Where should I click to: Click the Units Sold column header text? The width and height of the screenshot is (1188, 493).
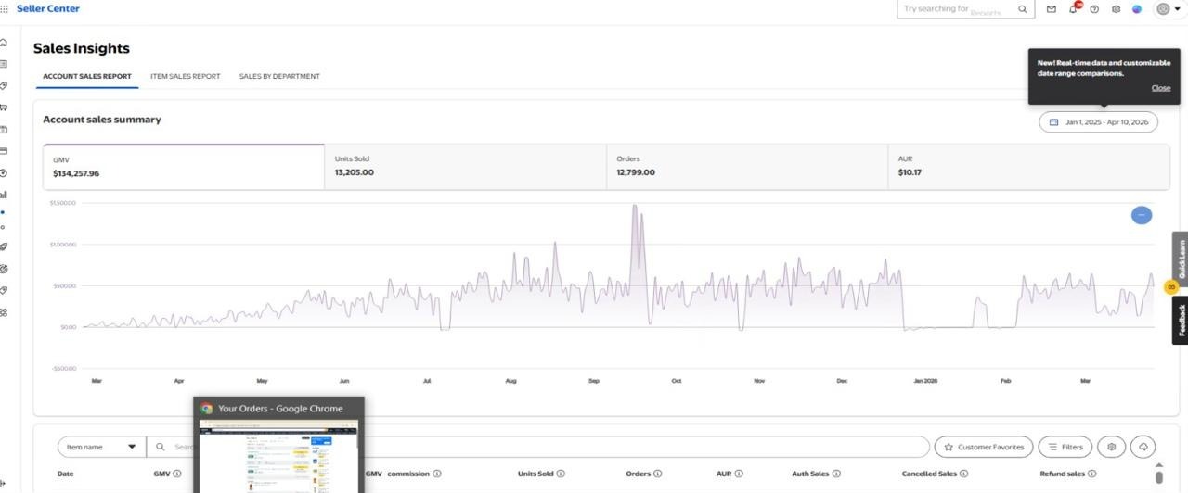536,474
